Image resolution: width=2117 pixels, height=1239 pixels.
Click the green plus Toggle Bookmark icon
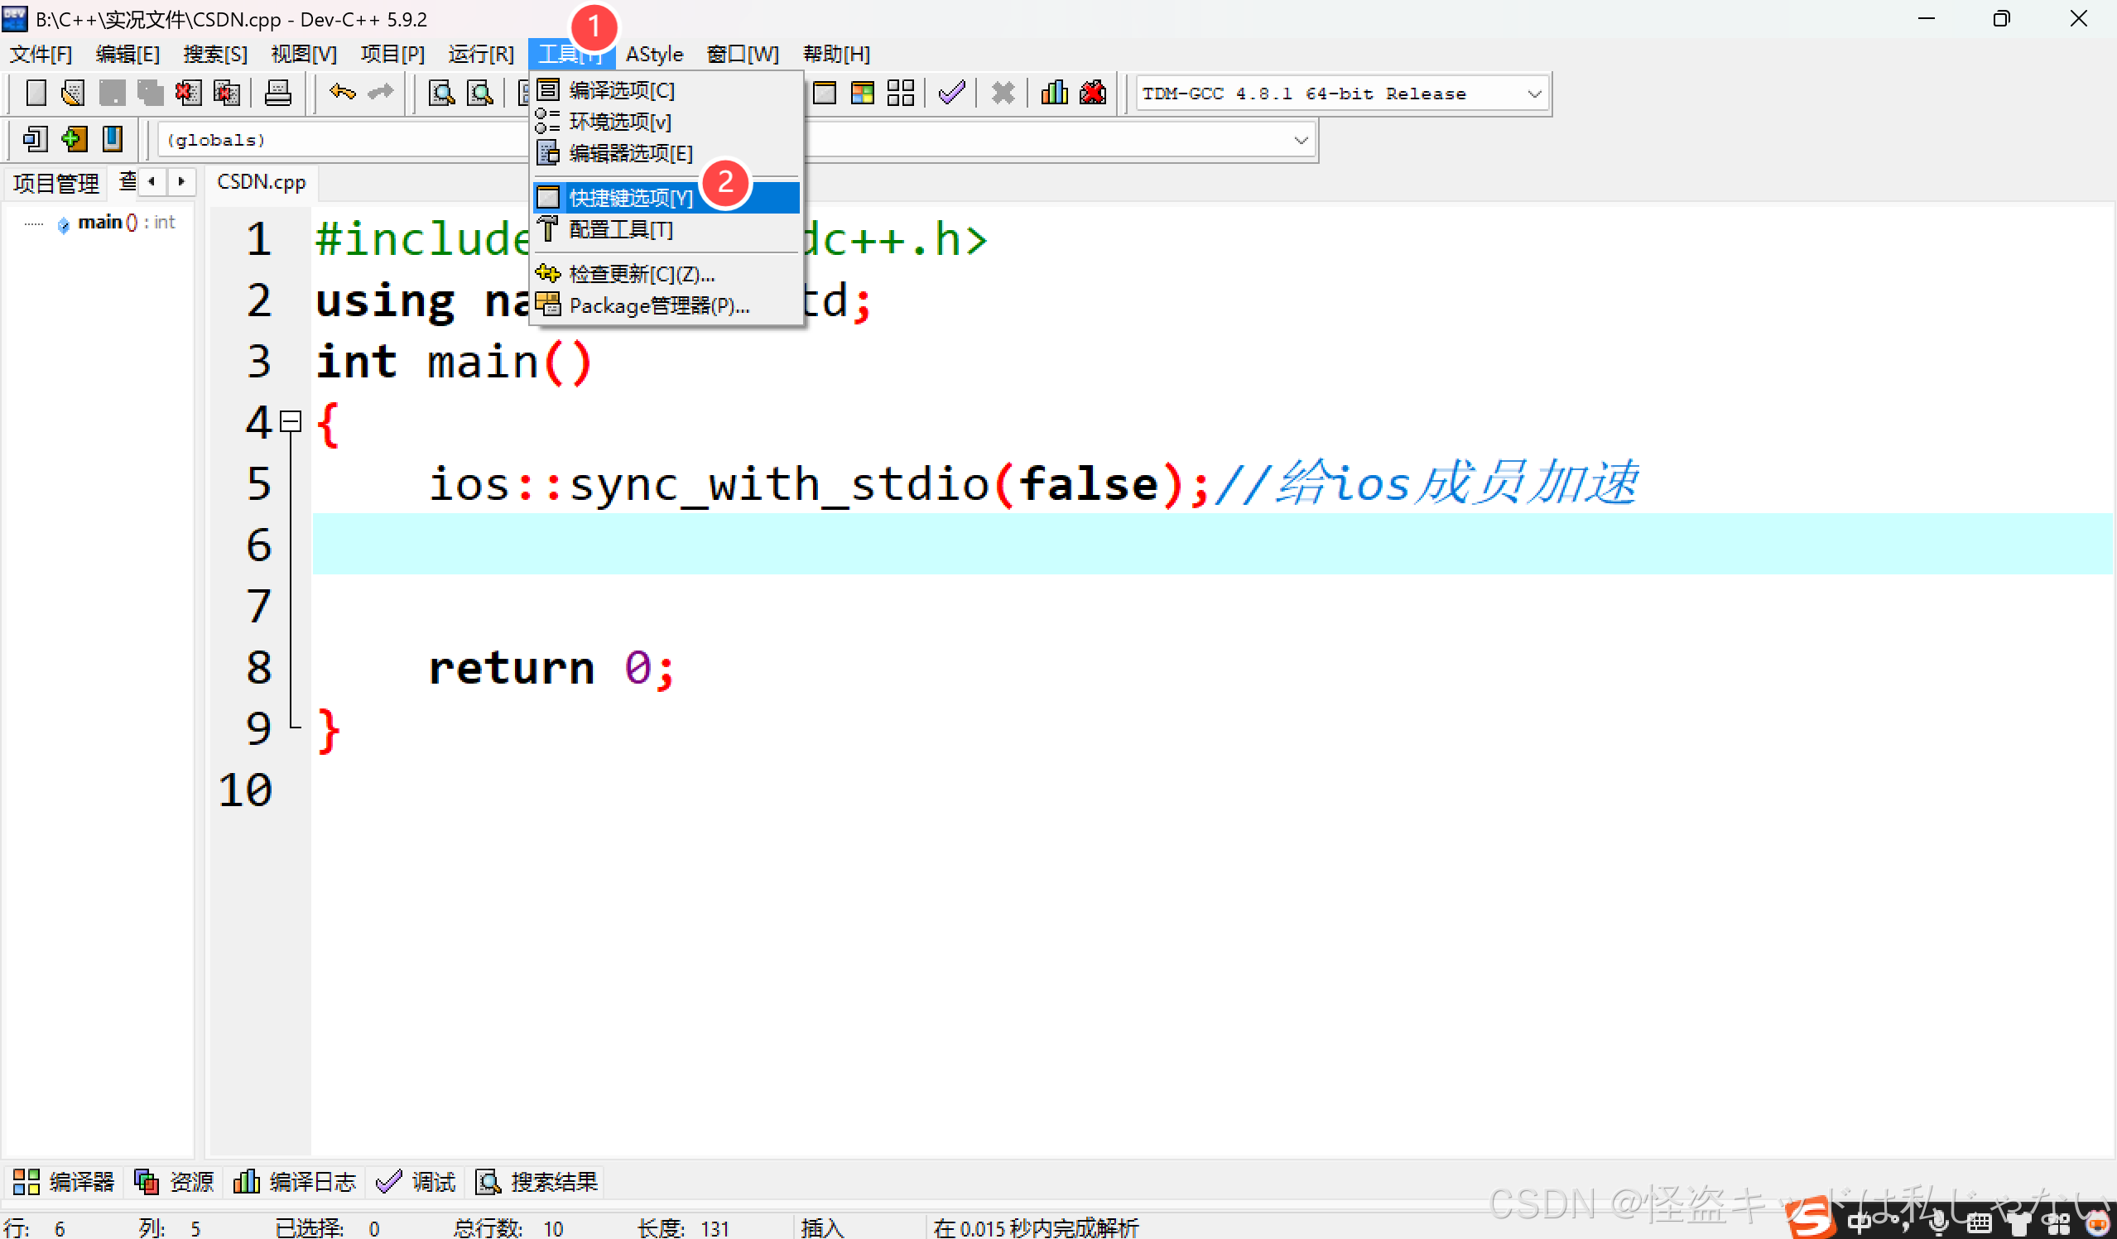[x=74, y=138]
